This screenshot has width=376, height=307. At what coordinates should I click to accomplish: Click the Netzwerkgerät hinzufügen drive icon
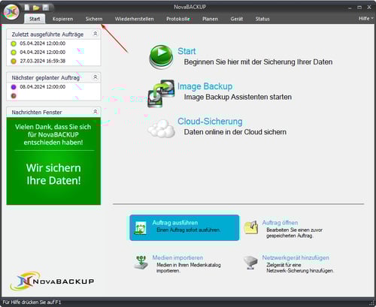[x=250, y=263]
